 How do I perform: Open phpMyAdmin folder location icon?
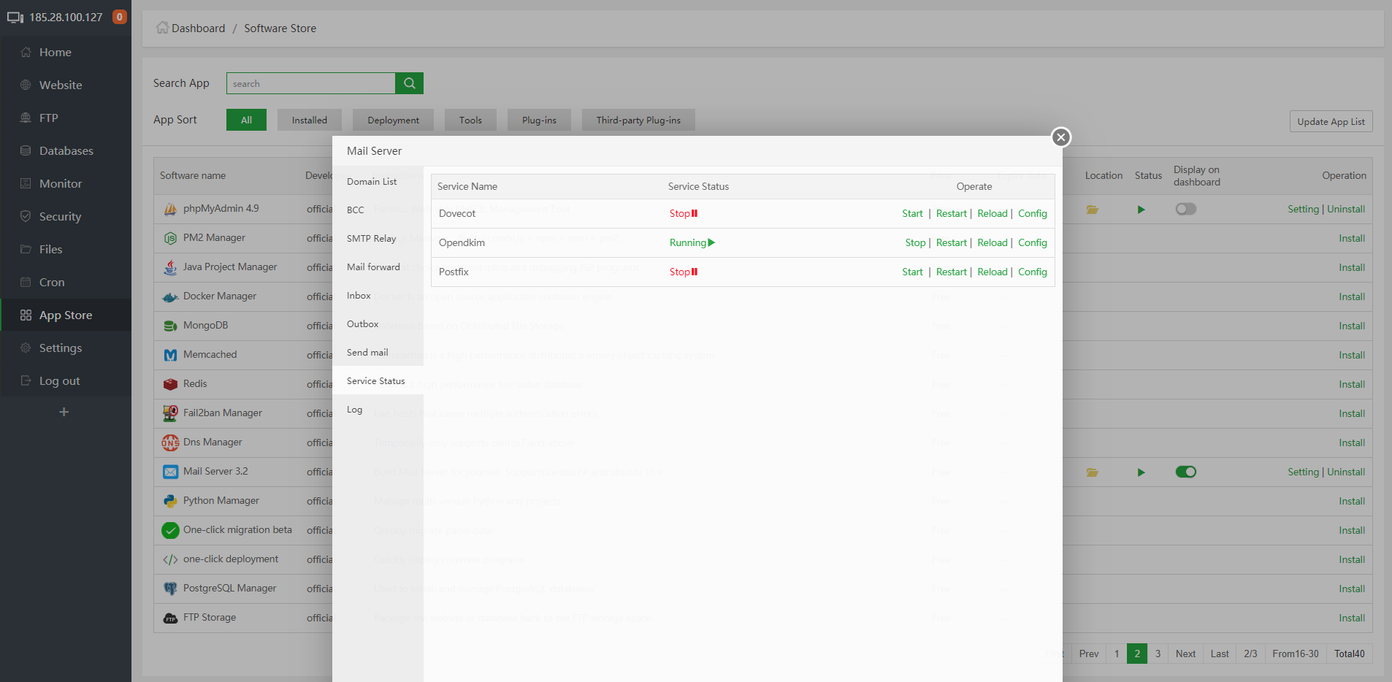point(1092,210)
